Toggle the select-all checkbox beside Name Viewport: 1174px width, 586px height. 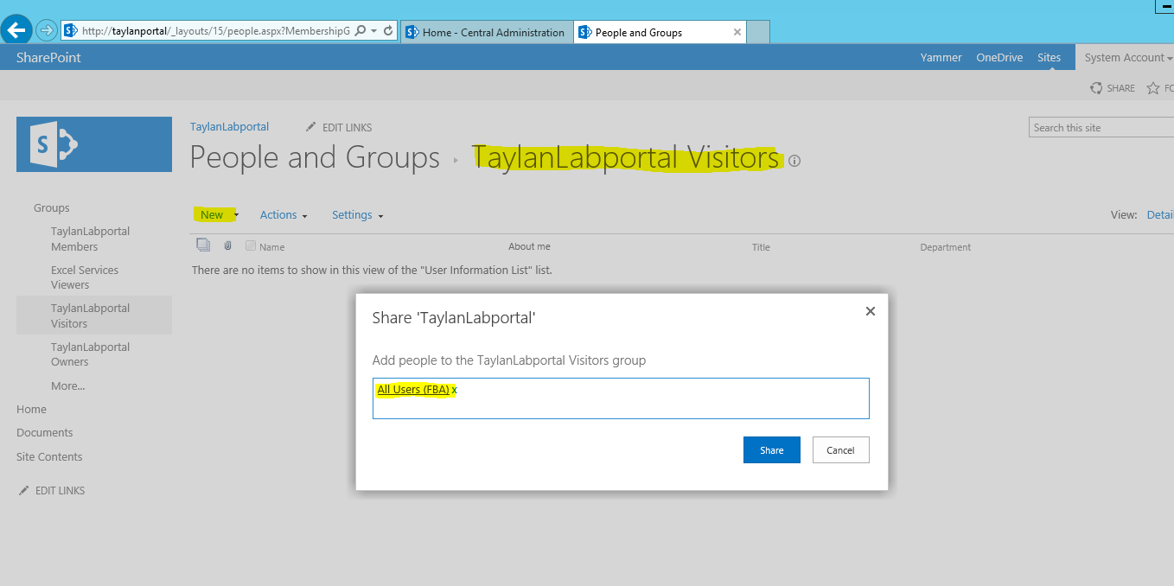click(x=251, y=246)
